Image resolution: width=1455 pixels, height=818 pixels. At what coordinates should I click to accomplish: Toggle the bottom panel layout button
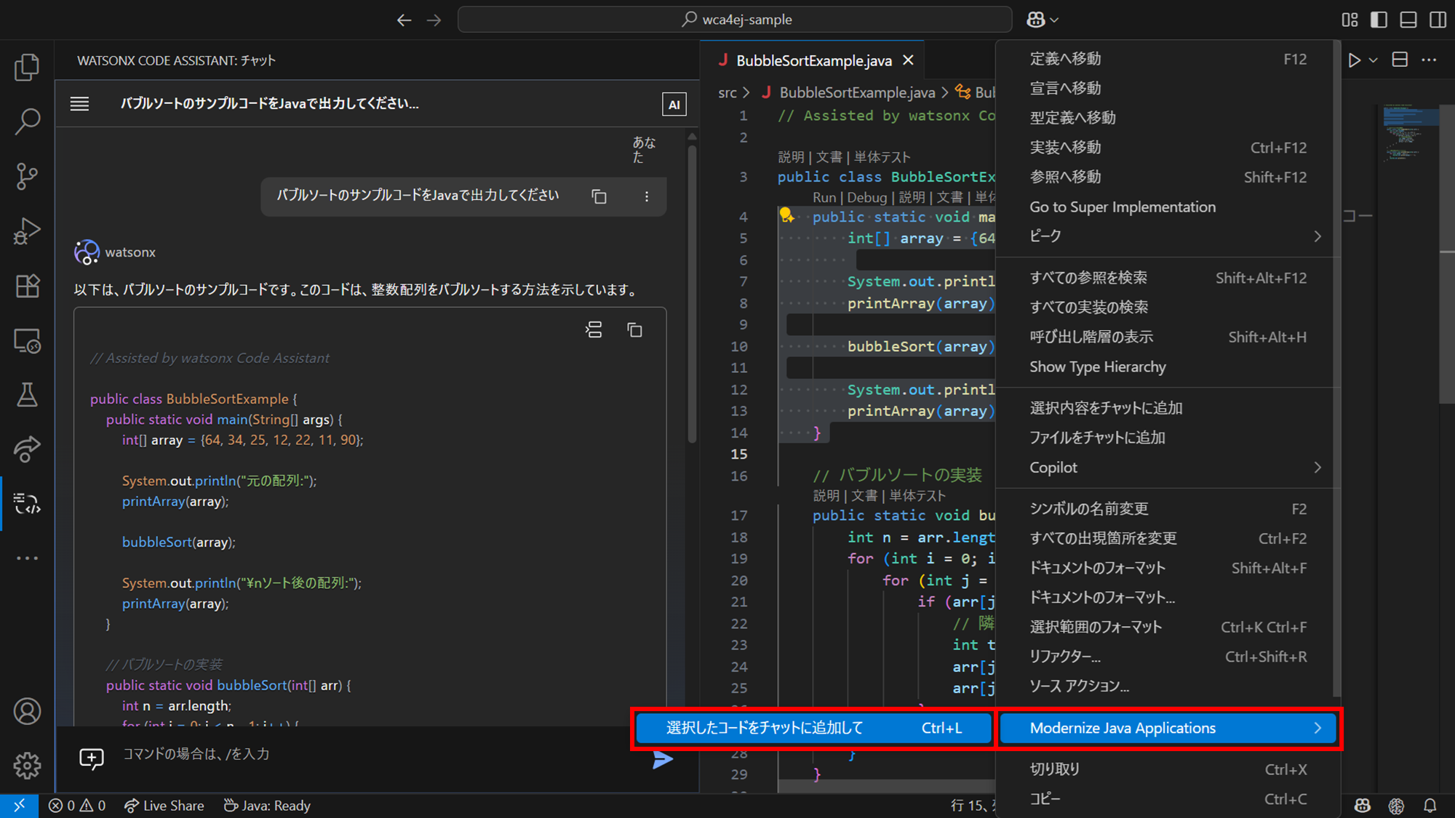click(x=1408, y=20)
